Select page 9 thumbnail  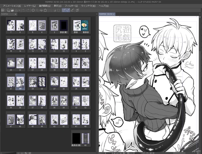(x=76, y=44)
